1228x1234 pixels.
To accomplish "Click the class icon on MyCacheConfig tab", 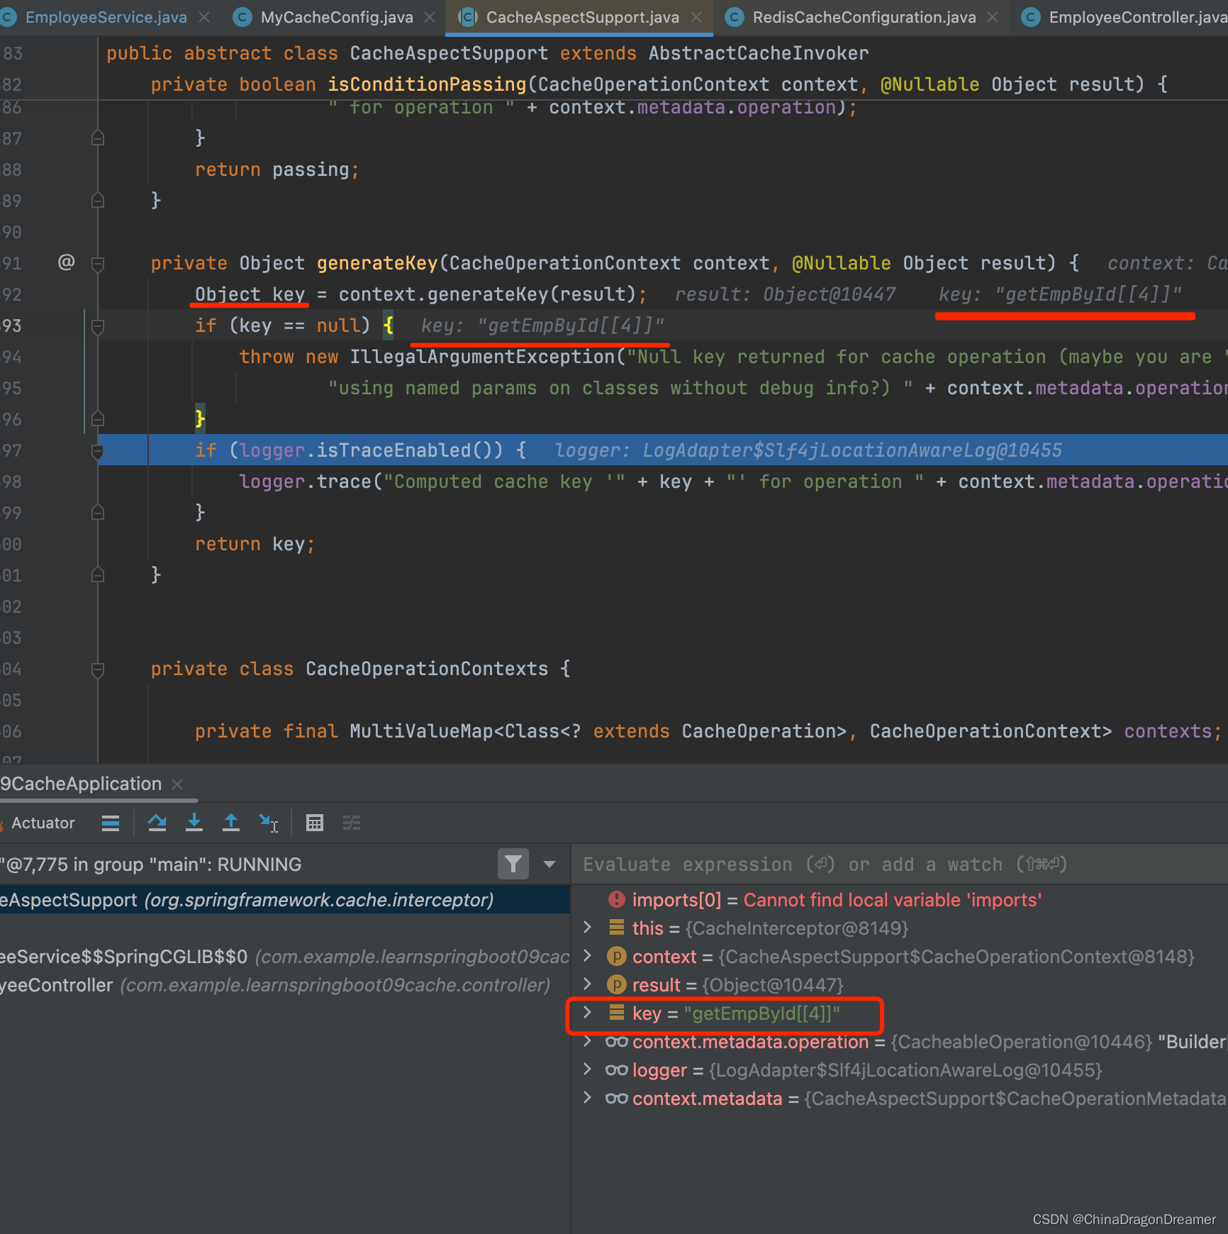I will point(242,17).
